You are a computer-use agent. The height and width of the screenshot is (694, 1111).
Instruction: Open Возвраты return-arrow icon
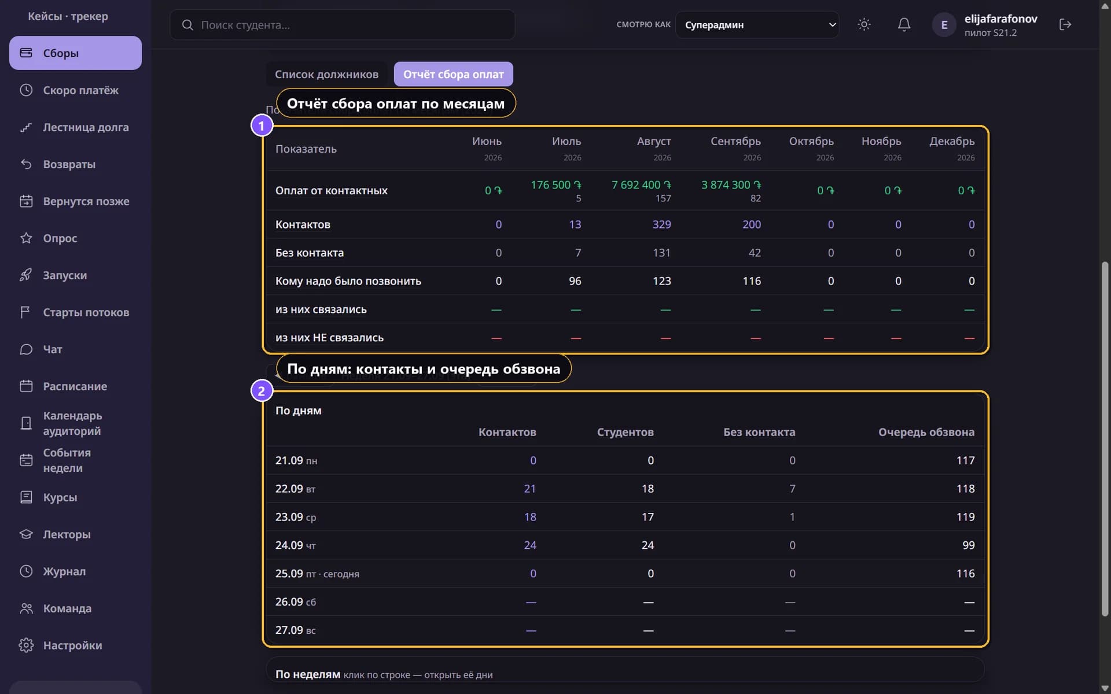[26, 164]
